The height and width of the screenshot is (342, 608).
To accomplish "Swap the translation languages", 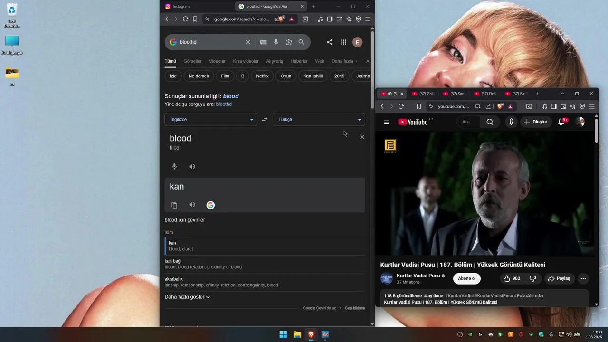I will pyautogui.click(x=265, y=119).
